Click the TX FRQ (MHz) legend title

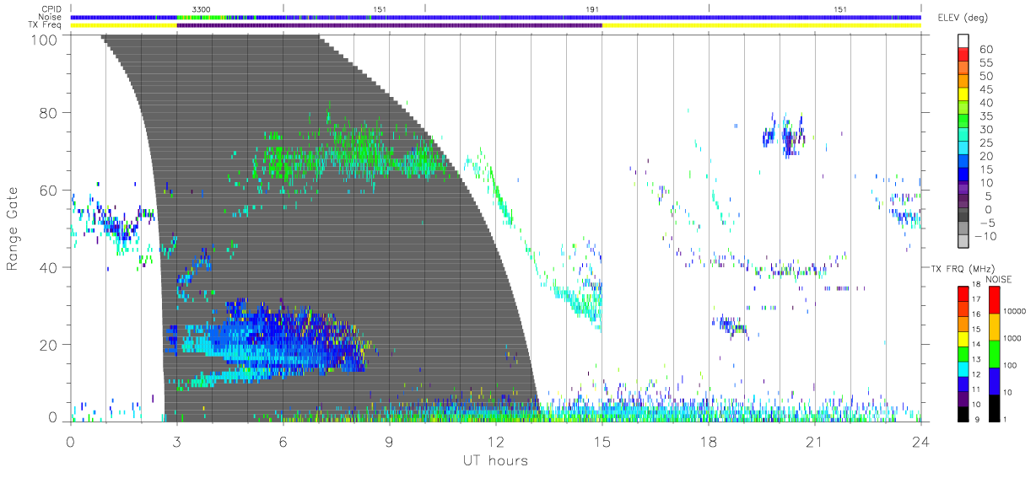(x=962, y=269)
